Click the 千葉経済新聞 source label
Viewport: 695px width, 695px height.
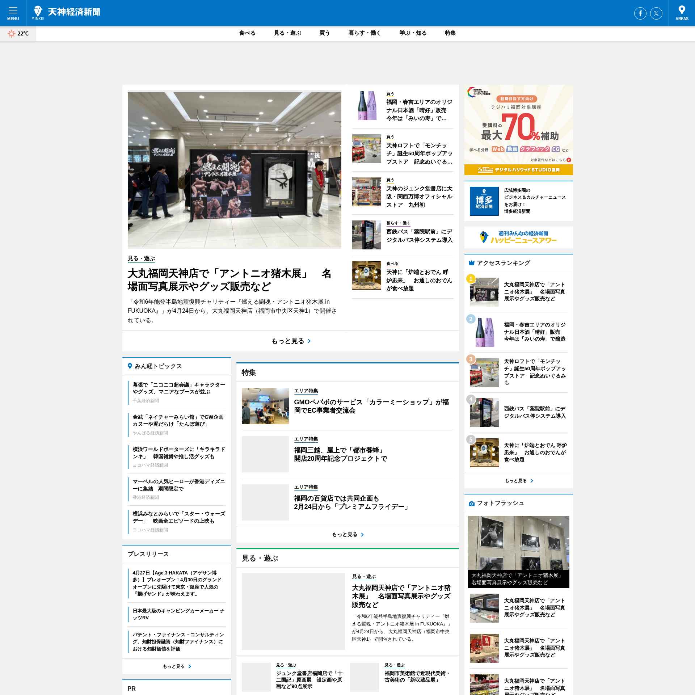point(146,401)
